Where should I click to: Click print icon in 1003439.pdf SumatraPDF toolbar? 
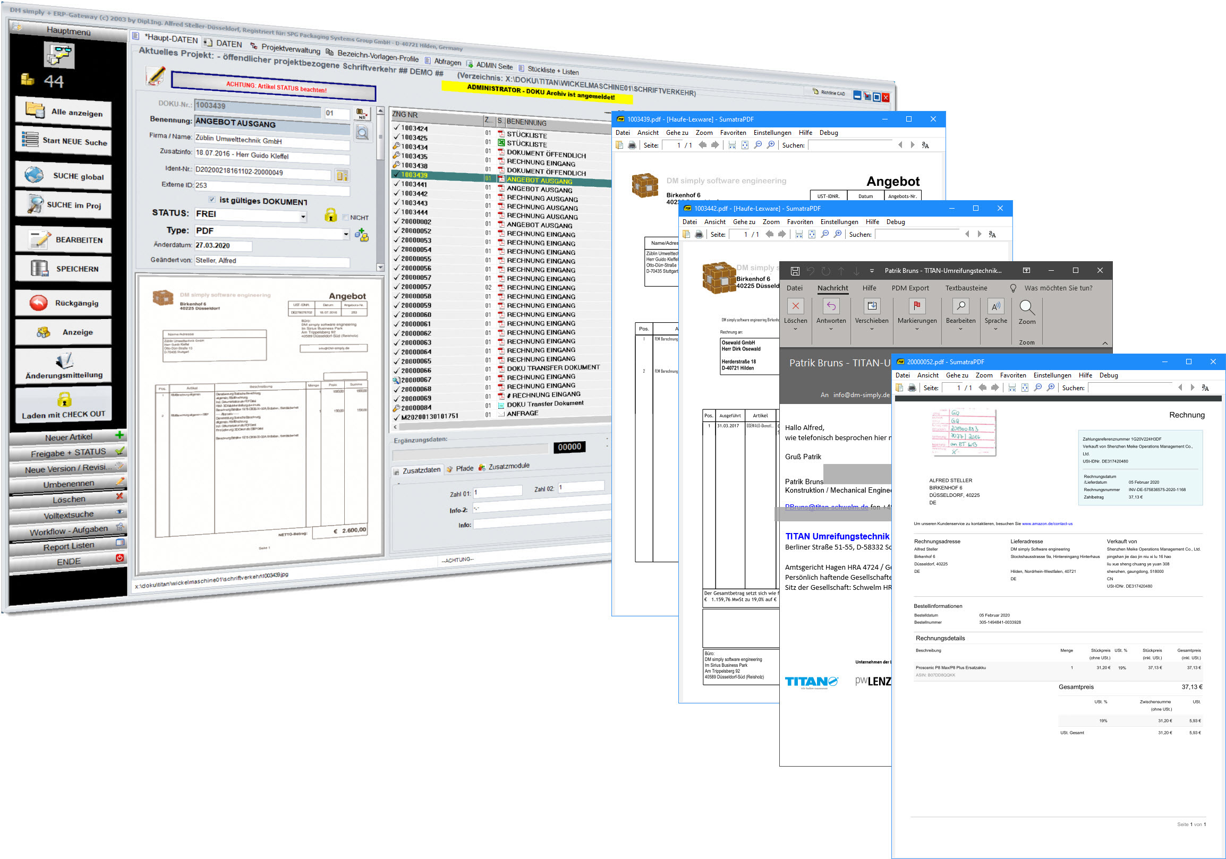(x=632, y=145)
